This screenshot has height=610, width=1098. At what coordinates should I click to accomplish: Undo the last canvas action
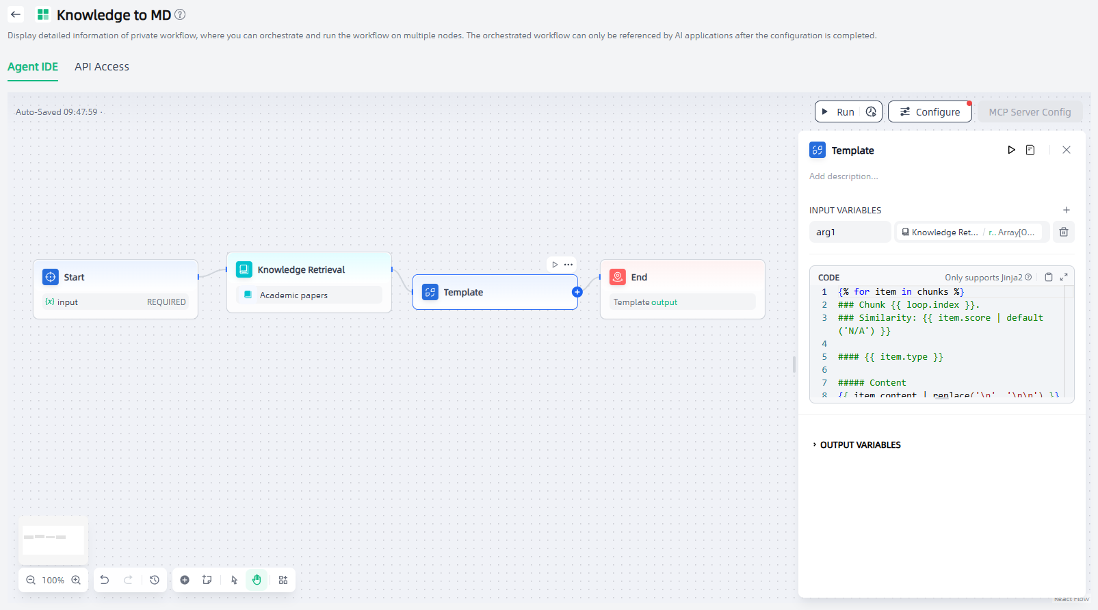(x=105, y=580)
